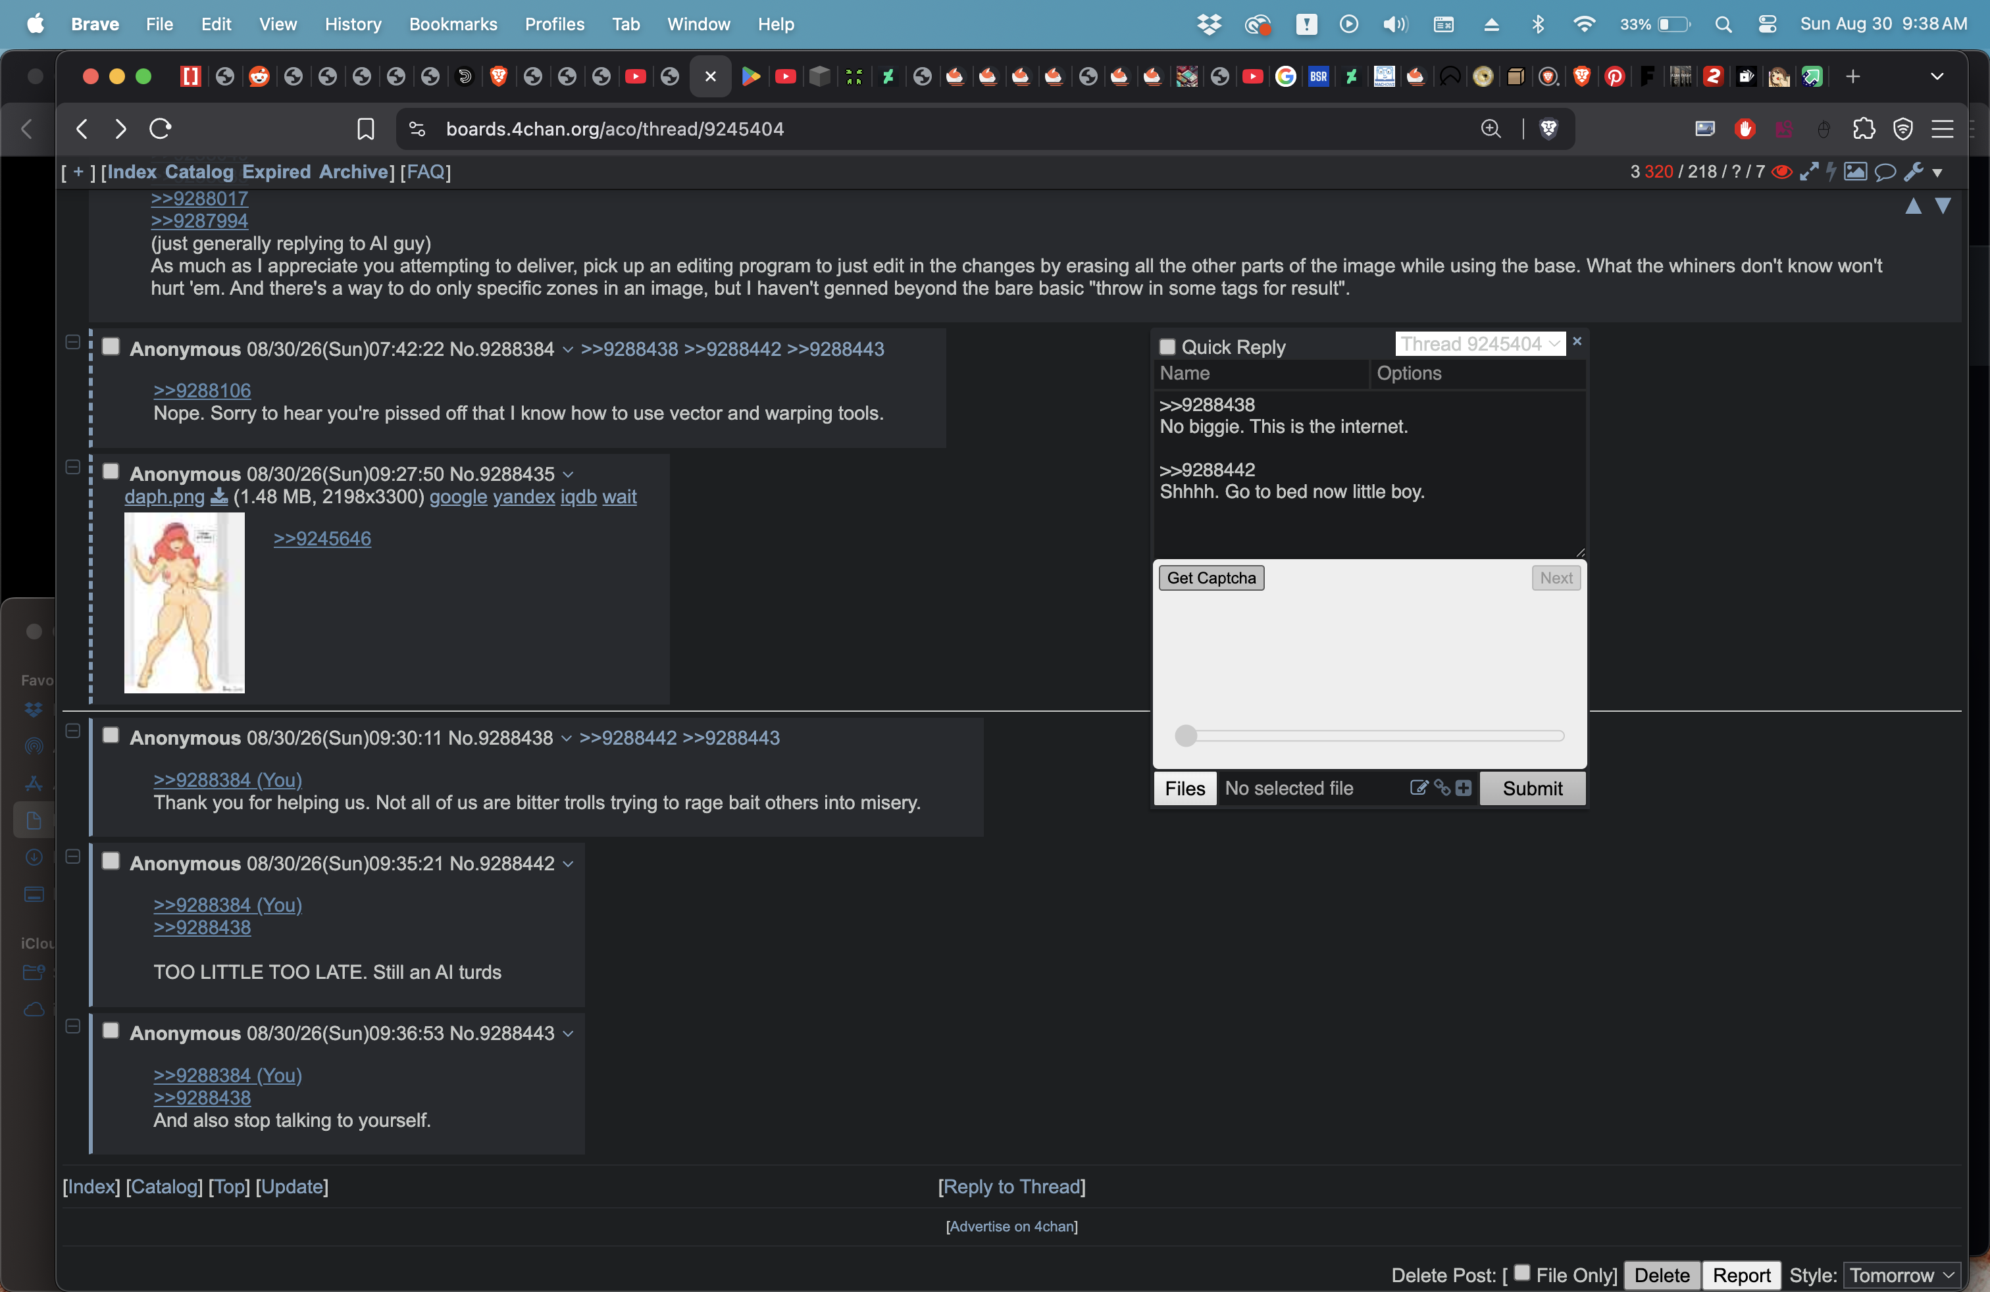Tick the checkbox for post No.9288435
Viewport: 1990px width, 1292px height.
coord(111,471)
